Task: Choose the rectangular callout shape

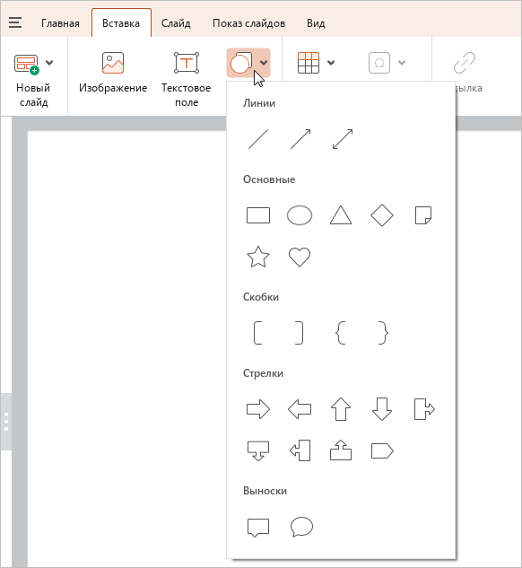Action: (258, 528)
